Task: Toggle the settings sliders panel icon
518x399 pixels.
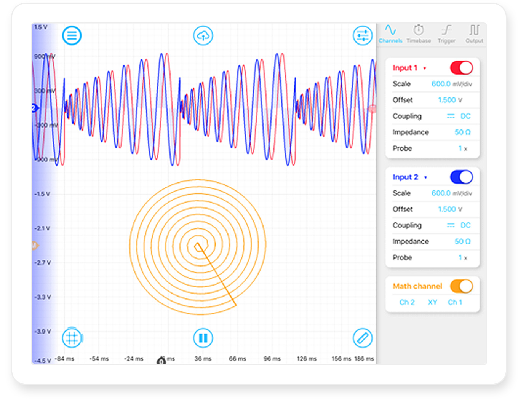Action: pyautogui.click(x=362, y=36)
